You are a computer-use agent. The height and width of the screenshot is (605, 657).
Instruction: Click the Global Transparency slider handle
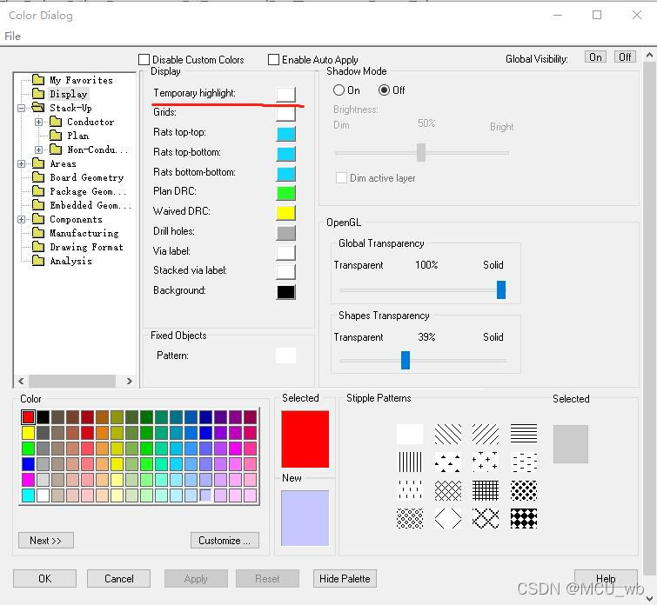click(501, 289)
